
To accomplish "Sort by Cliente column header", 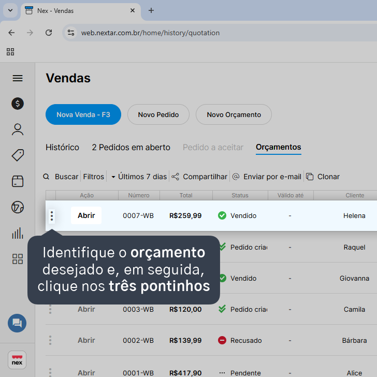I will (x=355, y=195).
